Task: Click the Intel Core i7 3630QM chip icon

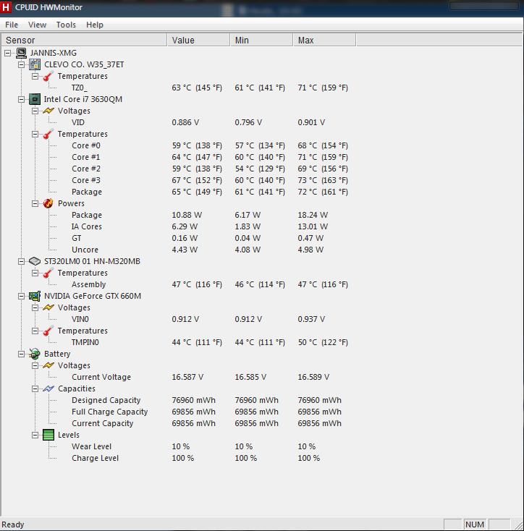Action: 35,99
